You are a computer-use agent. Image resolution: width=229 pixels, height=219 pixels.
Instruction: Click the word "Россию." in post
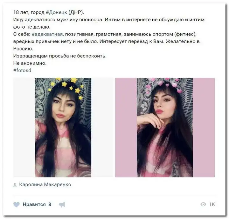23,49
